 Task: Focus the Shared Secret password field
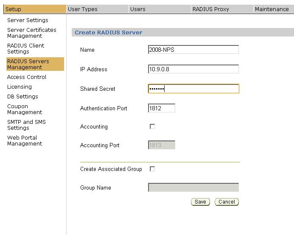[193, 89]
